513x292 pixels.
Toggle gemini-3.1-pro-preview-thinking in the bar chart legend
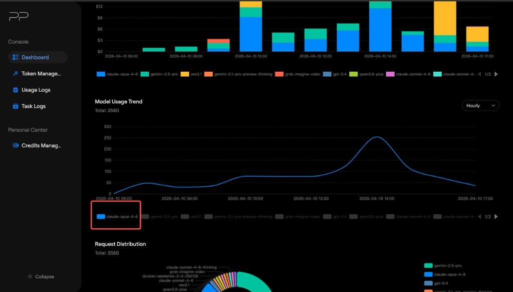pos(238,74)
